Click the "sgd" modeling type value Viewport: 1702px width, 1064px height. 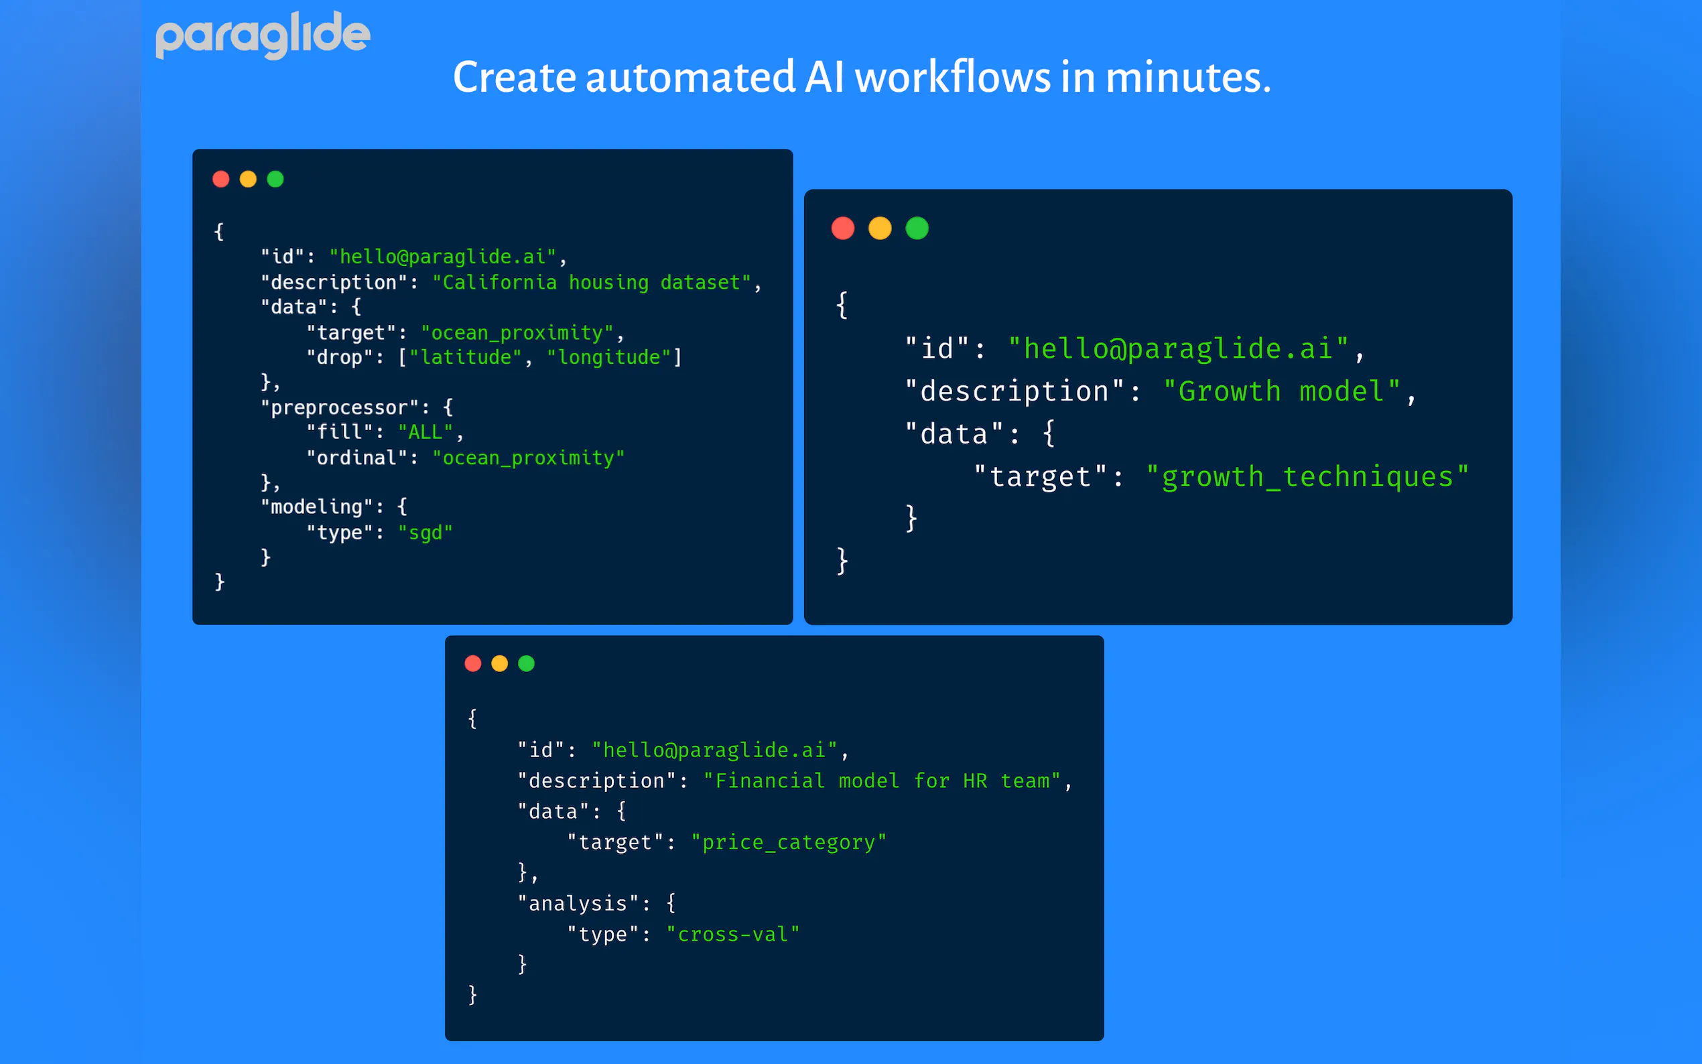[425, 533]
